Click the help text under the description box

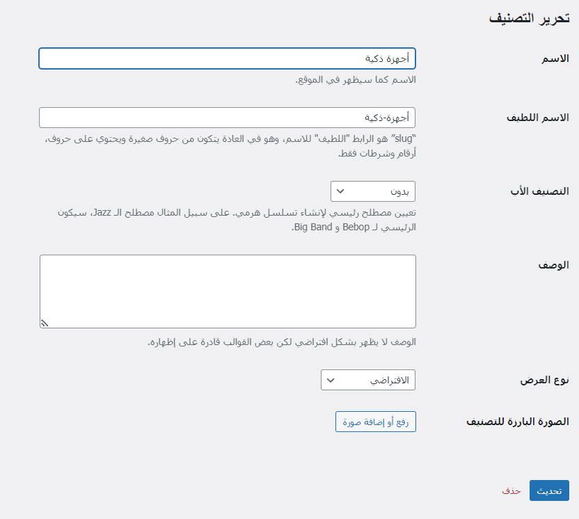282,342
